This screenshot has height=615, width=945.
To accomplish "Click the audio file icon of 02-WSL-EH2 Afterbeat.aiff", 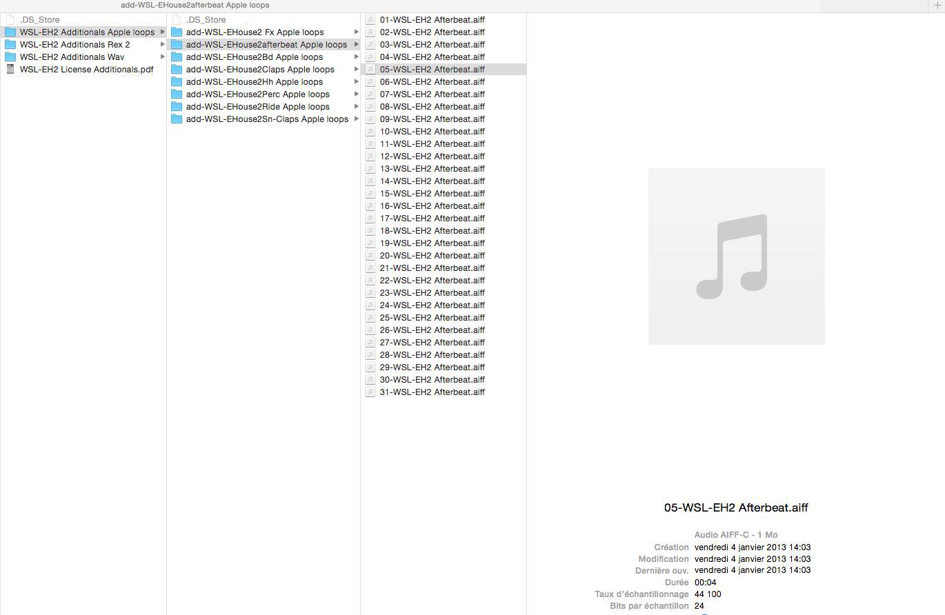I will pyautogui.click(x=370, y=32).
